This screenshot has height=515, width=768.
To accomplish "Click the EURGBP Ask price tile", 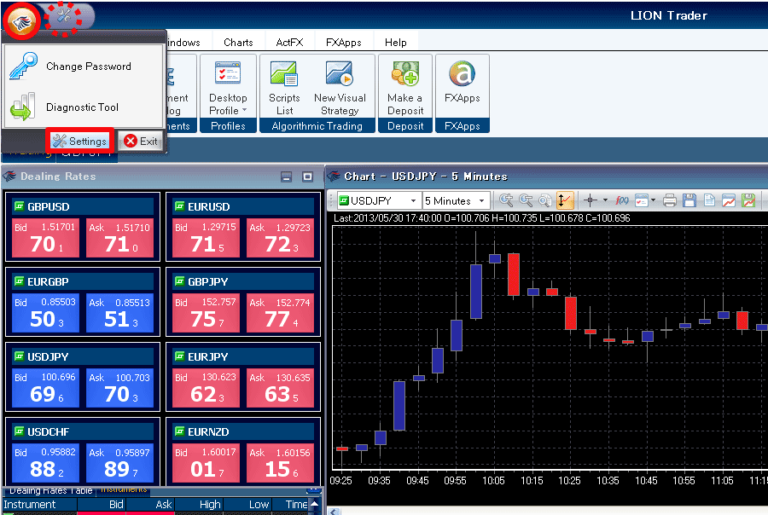I will click(119, 312).
